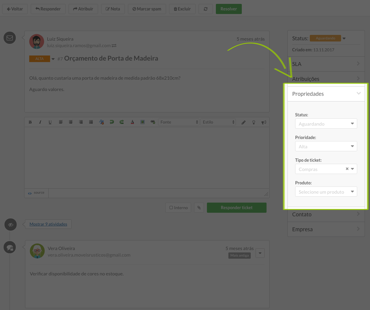Click Vera's email address
The width and height of the screenshot is (370, 310).
coord(89,255)
